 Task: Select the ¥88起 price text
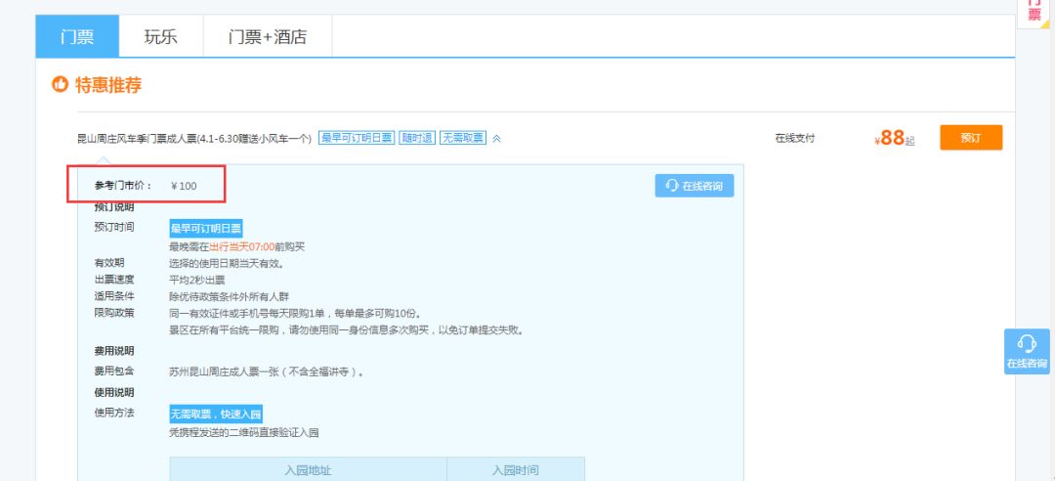894,138
